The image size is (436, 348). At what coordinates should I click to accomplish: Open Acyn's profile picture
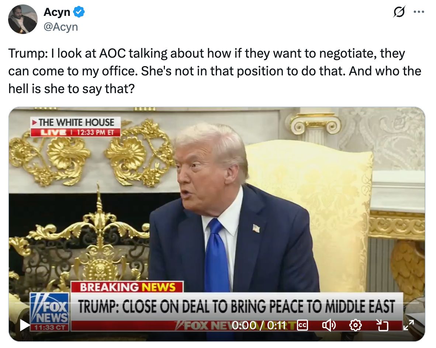coord(23,19)
